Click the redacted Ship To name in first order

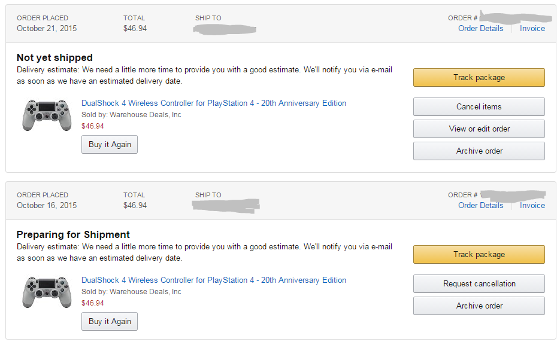[225, 29]
